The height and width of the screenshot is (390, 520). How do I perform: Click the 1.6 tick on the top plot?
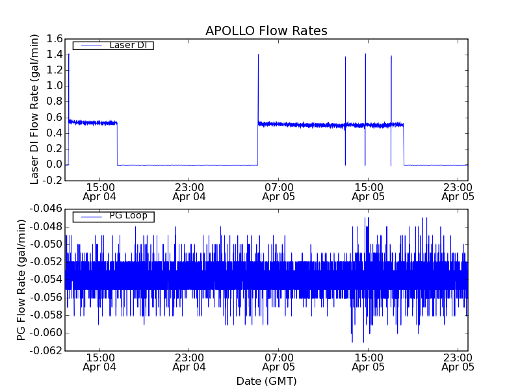pos(54,39)
